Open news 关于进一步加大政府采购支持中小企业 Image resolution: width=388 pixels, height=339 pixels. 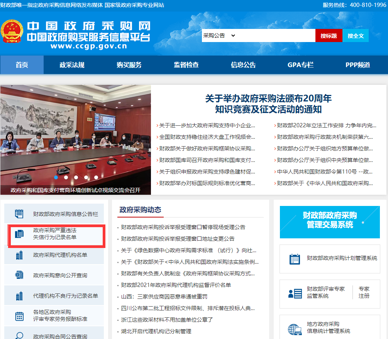click(207, 125)
